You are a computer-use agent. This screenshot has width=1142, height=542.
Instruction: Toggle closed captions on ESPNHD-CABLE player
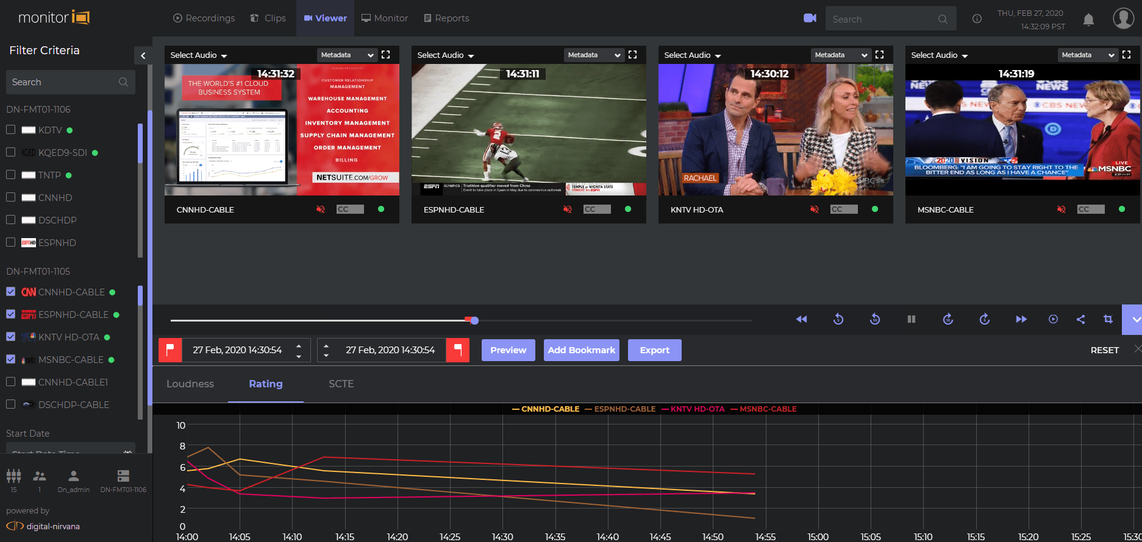pyautogui.click(x=597, y=209)
